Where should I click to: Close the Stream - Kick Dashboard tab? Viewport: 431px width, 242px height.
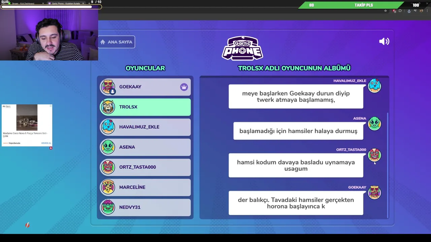coord(43,3)
